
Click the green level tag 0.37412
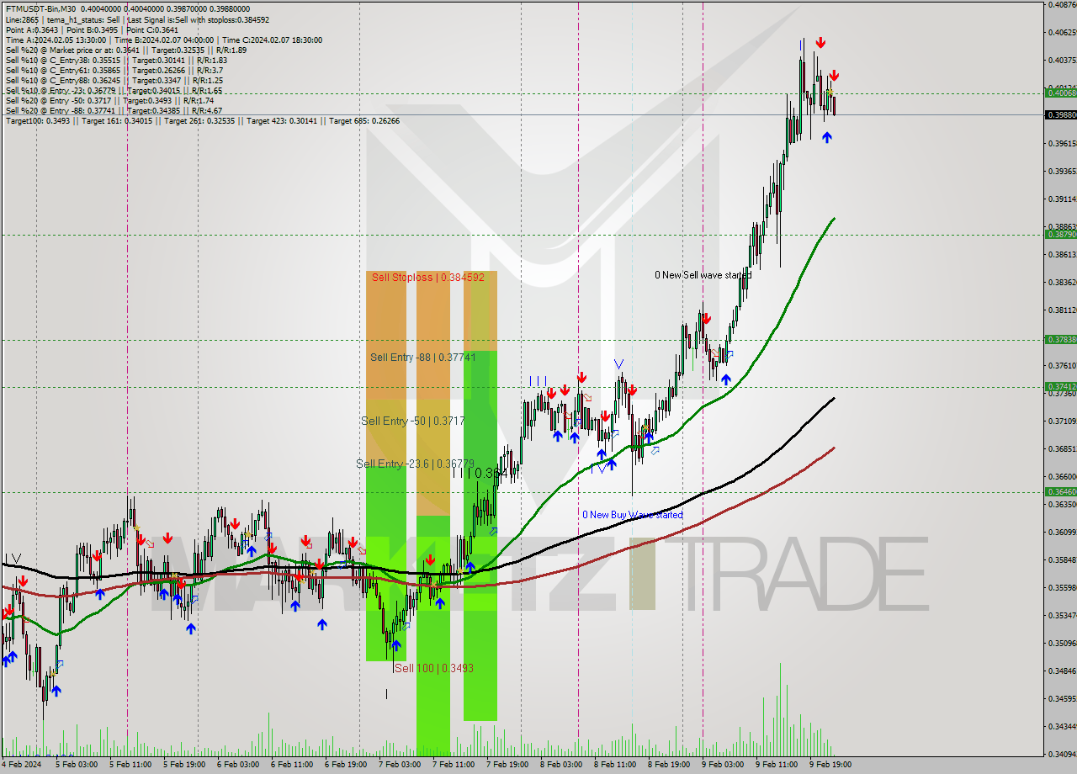point(1060,387)
